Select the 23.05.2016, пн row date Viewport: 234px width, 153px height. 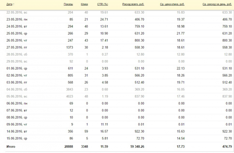click(x=17, y=19)
